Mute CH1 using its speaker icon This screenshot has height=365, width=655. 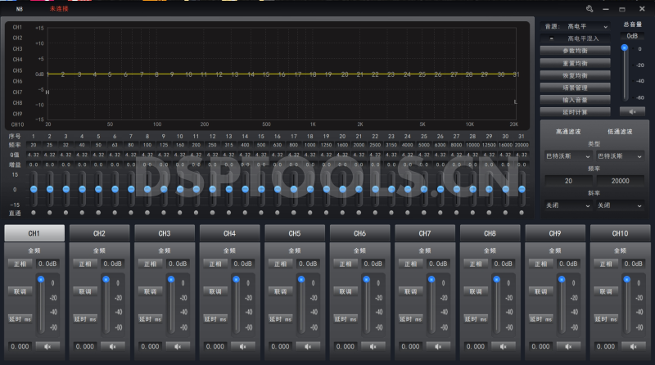[x=47, y=346]
